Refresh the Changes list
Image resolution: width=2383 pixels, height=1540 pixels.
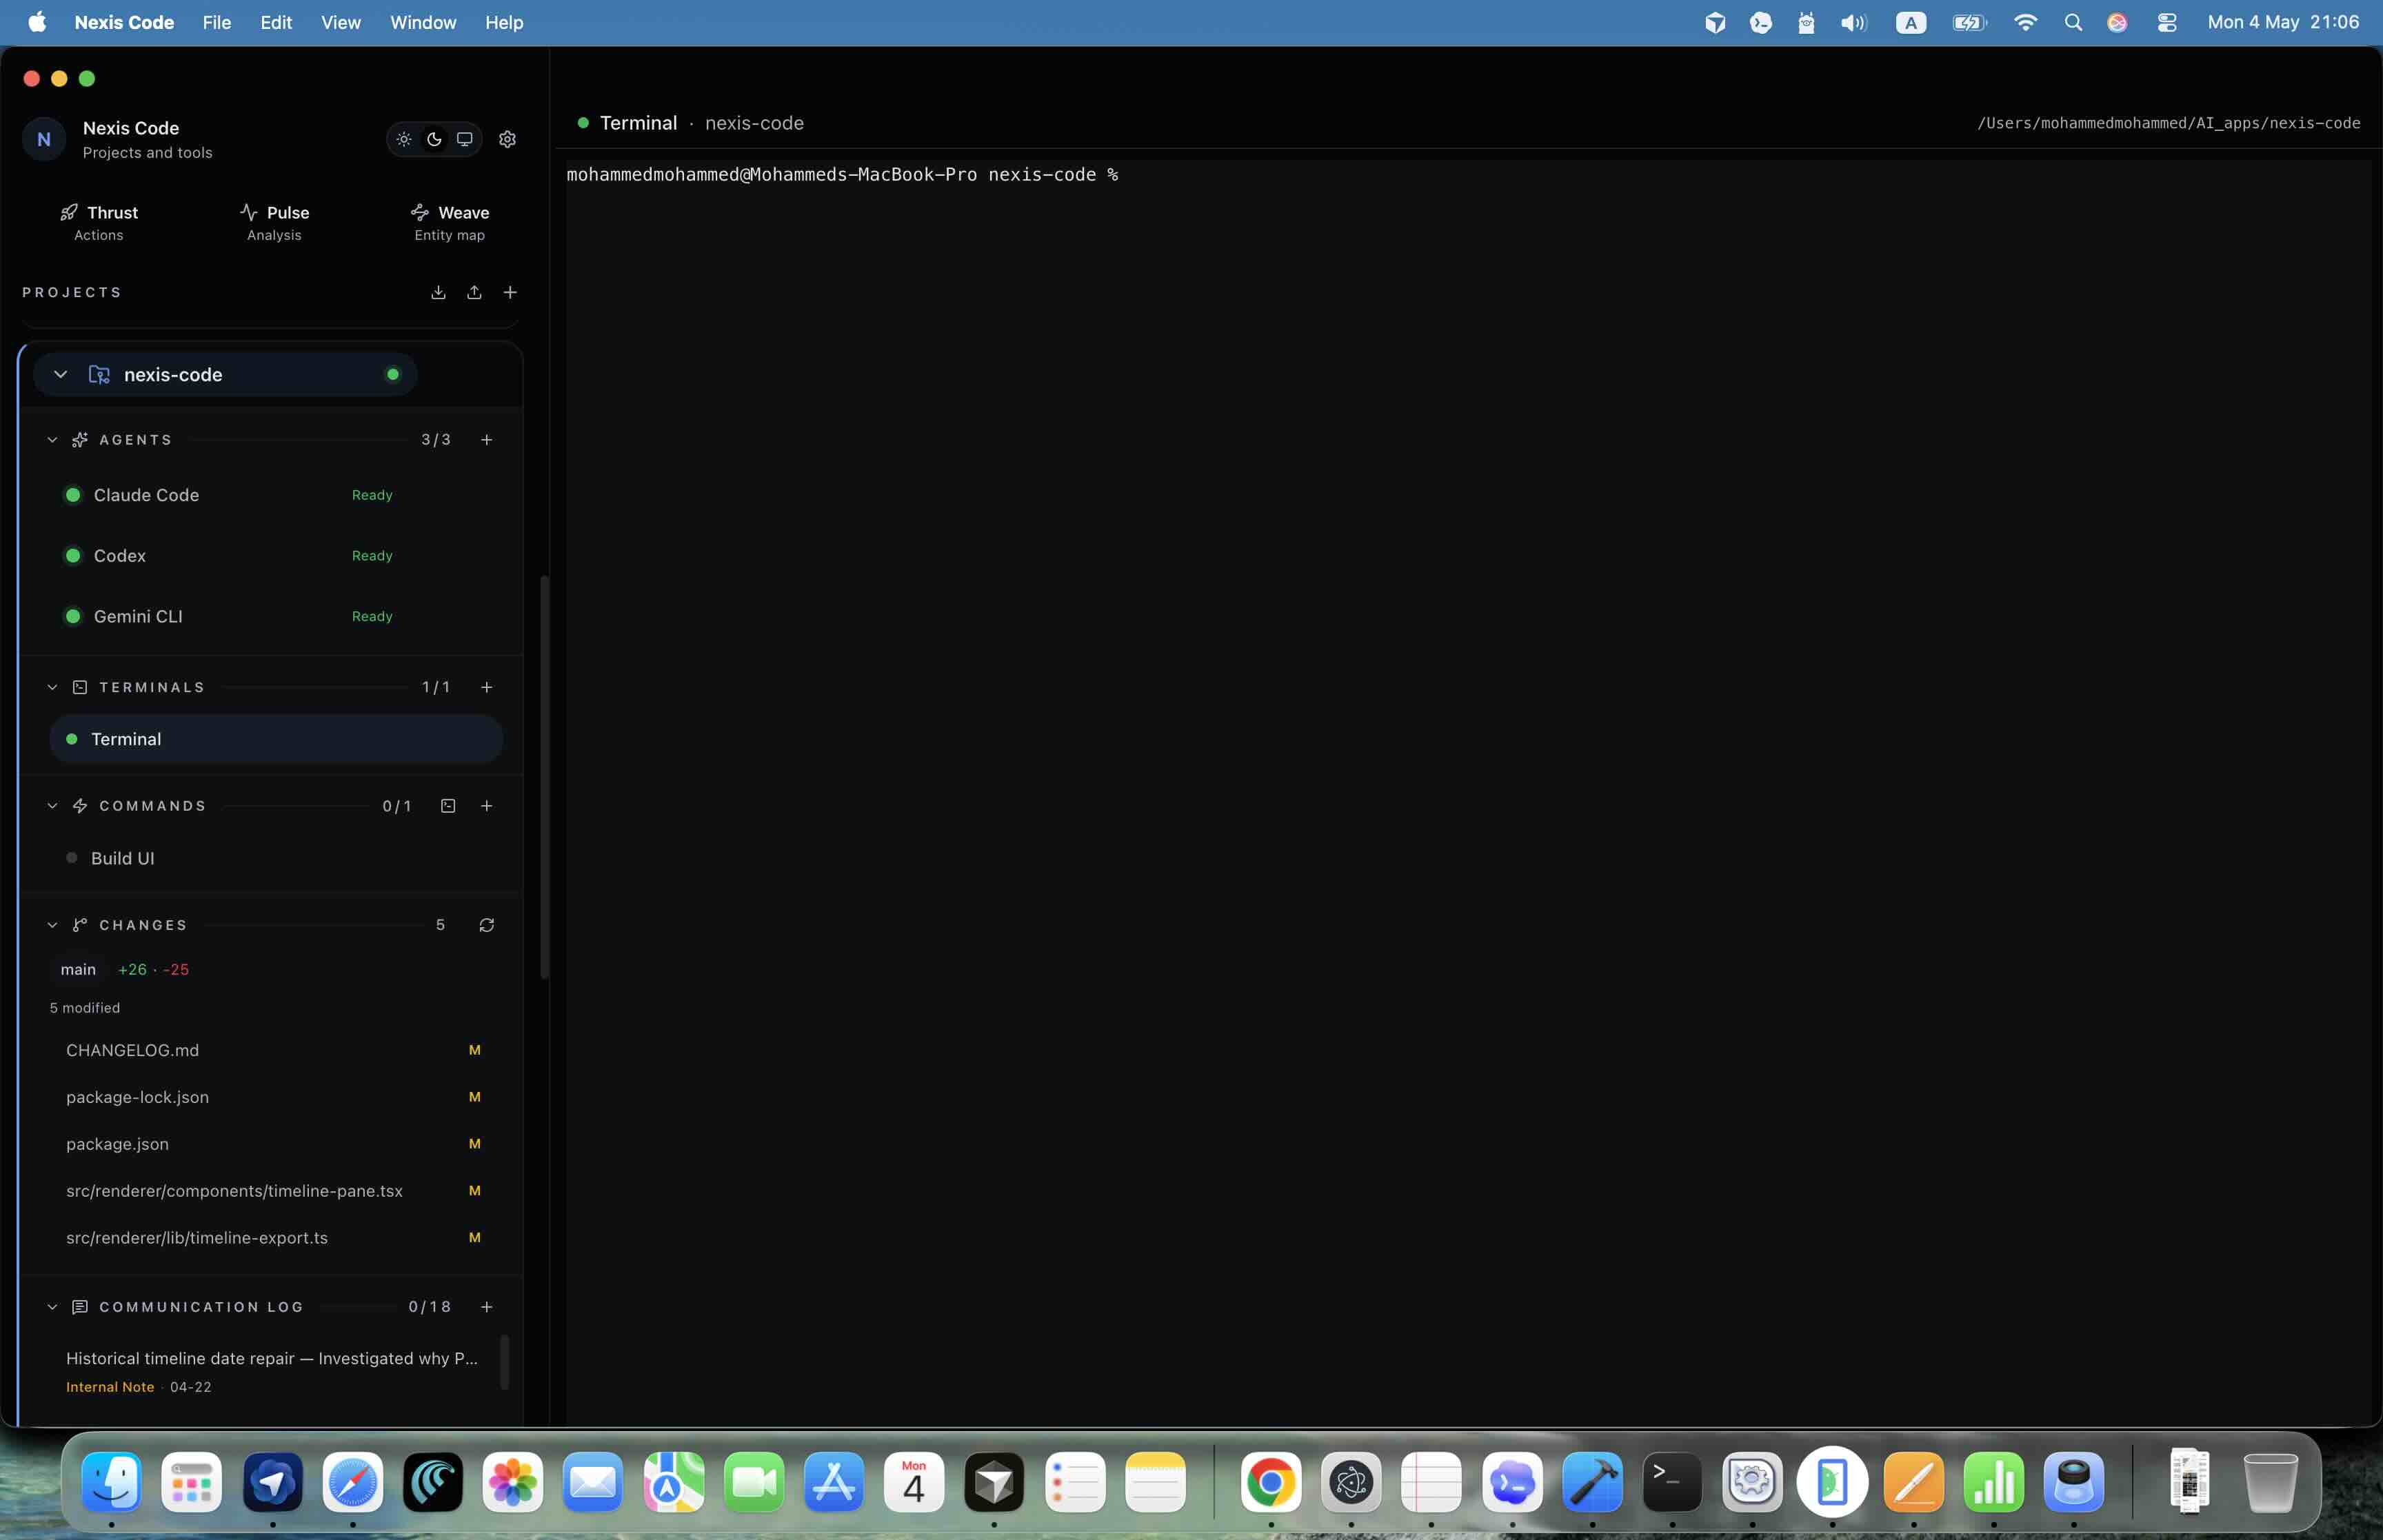pos(487,925)
